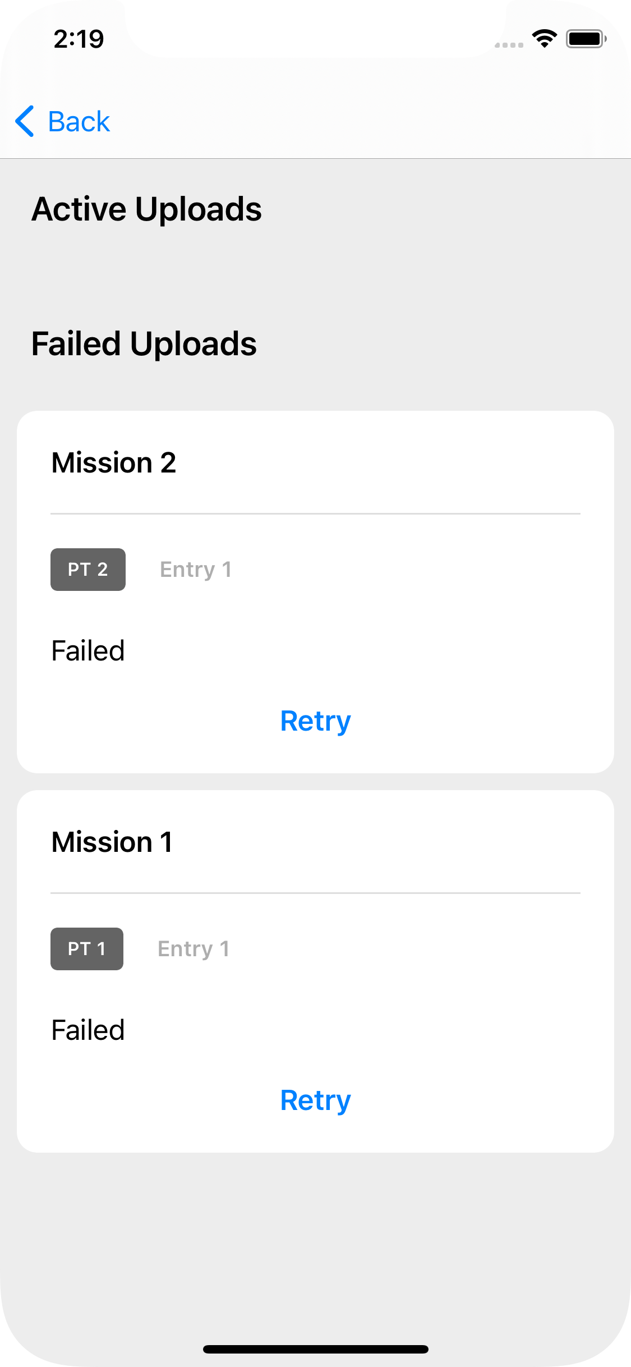Tap the divider line under Mission 2
The image size is (631, 1367).
(x=315, y=513)
